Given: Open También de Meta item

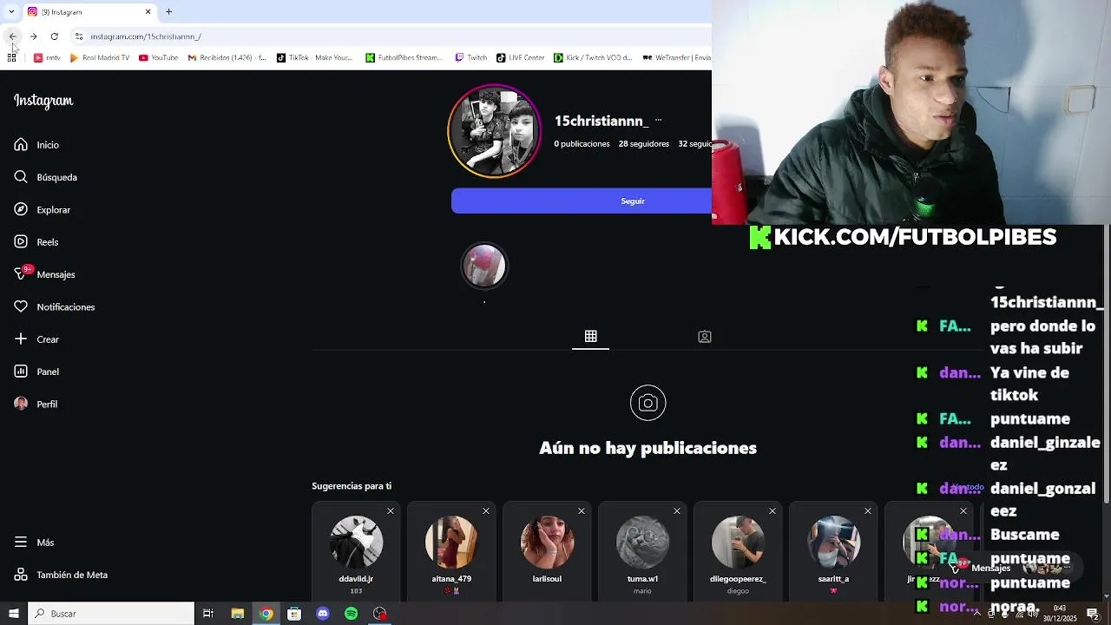Looking at the screenshot, I should click(61, 575).
